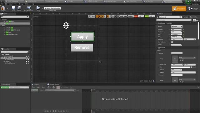This screenshot has height=113, width=200.
Task: Open the Custom size mode dropdown
Action: click(x=131, y=16)
